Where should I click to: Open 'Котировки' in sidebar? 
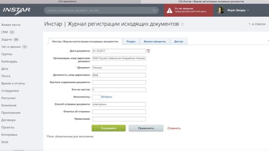9,135
